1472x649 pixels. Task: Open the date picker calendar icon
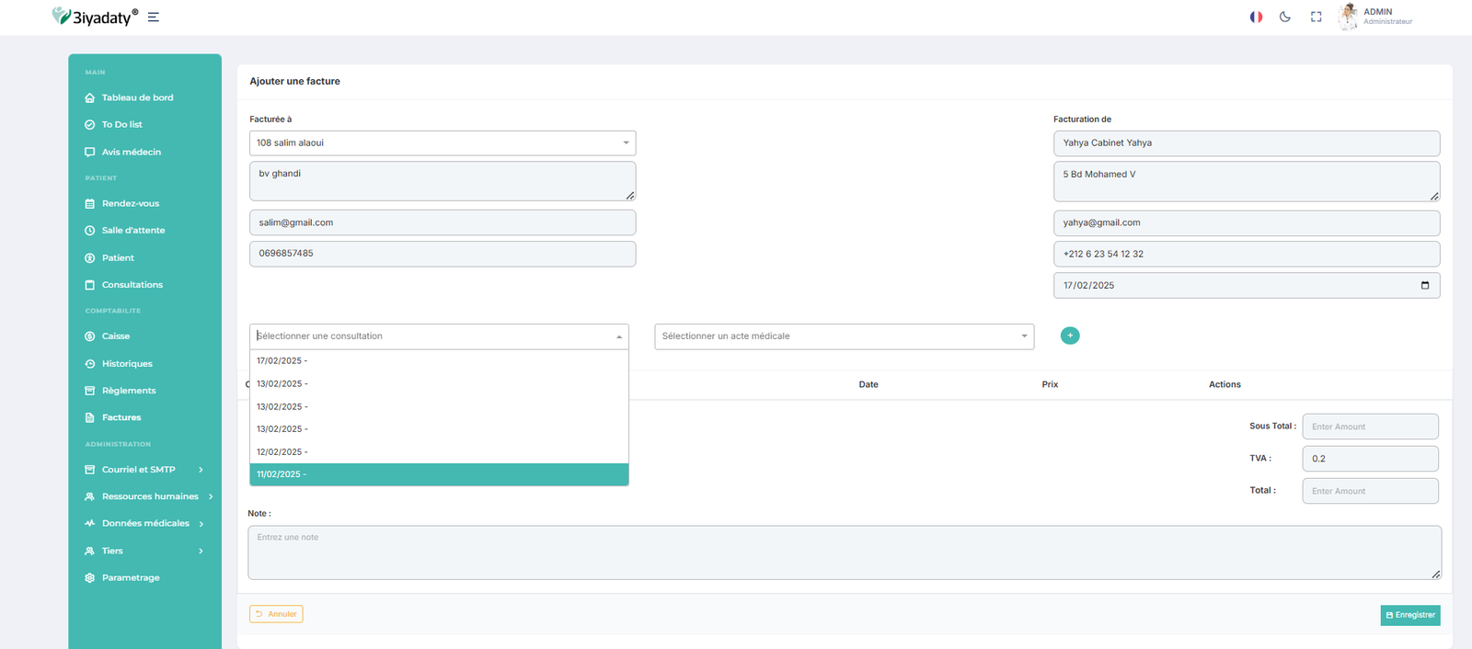[x=1425, y=285]
